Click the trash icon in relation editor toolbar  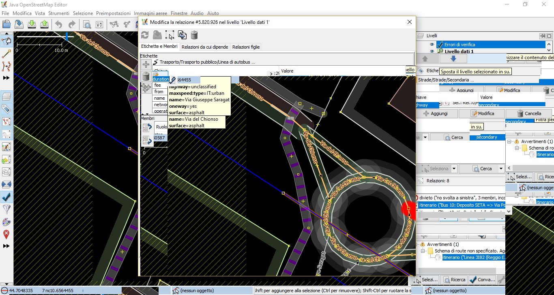tap(194, 35)
